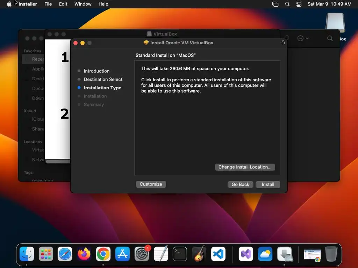Click Change Install Location button
The image size is (358, 268).
point(245,167)
